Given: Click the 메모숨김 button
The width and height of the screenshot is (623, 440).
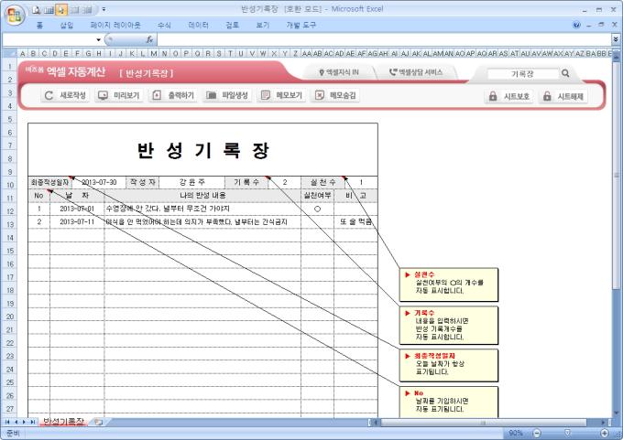Looking at the screenshot, I should pos(335,96).
